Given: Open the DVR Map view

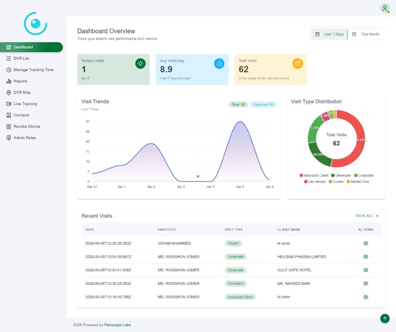Looking at the screenshot, I should coord(22,92).
